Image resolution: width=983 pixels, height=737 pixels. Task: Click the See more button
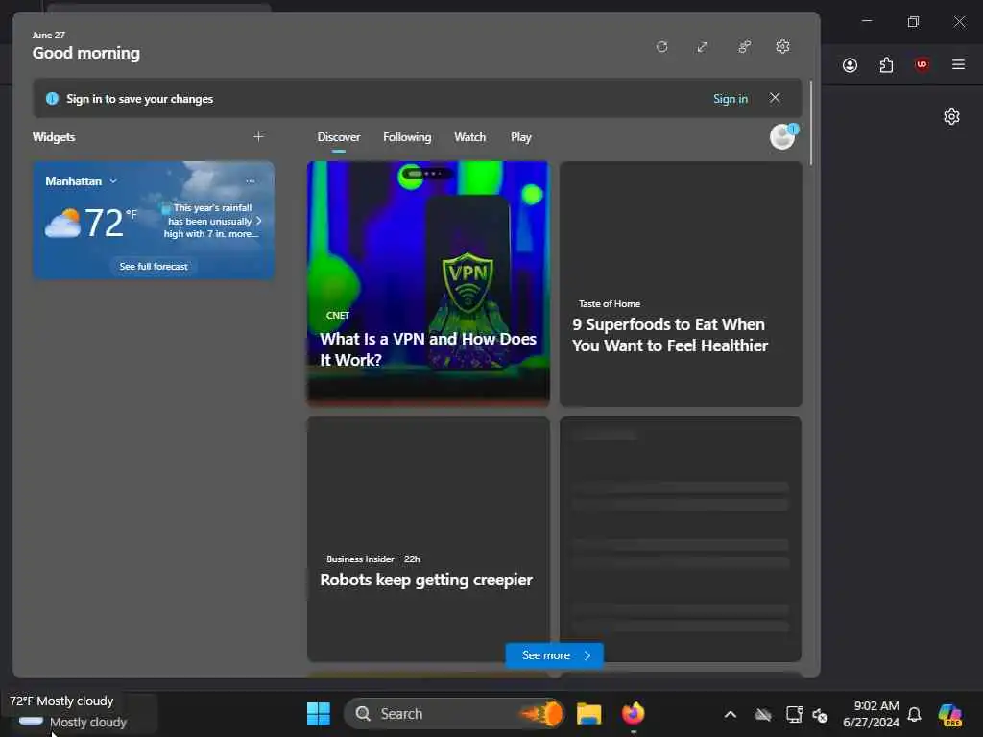click(x=554, y=655)
